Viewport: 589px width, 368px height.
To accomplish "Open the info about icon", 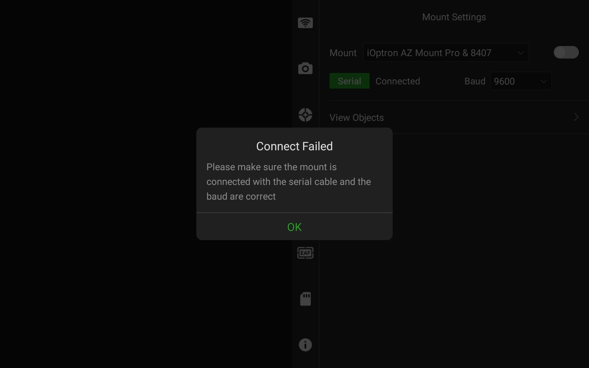I will (x=305, y=345).
